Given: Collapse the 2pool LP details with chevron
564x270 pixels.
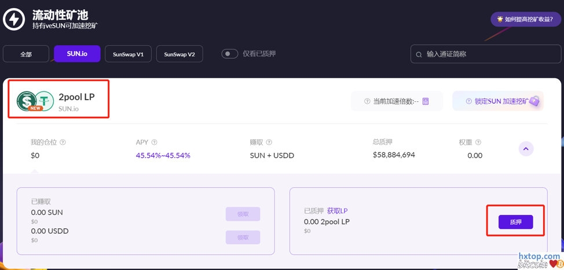Looking at the screenshot, I should click(x=526, y=149).
